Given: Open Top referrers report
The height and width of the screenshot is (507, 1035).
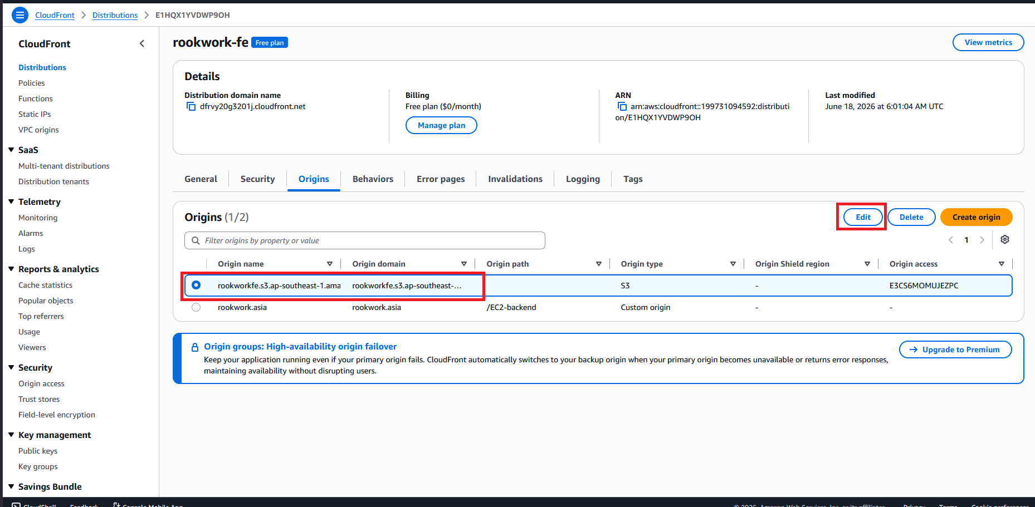Looking at the screenshot, I should 41,316.
